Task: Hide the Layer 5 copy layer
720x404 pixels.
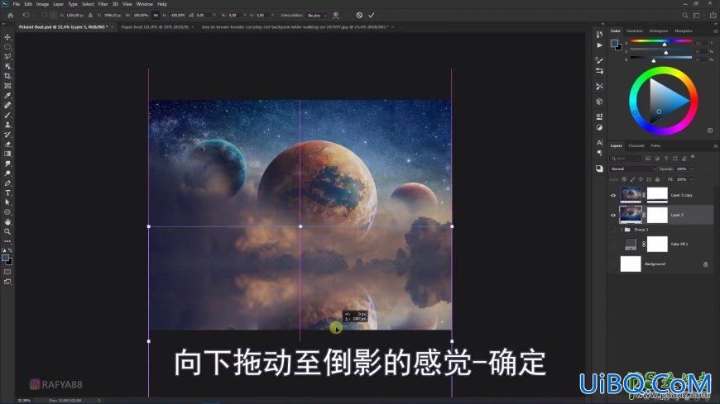Action: tap(613, 195)
